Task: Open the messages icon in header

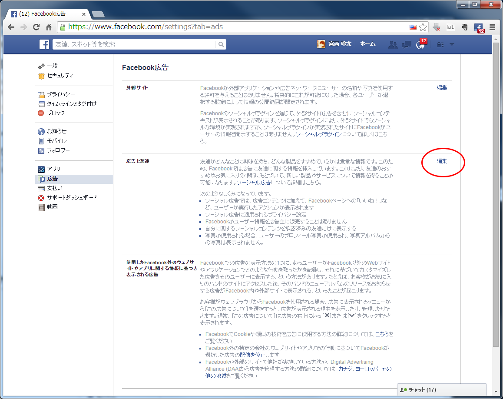Action: click(407, 44)
